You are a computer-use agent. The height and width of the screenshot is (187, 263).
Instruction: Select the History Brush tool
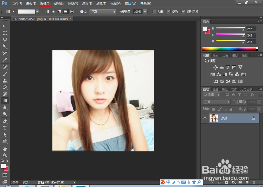[5, 87]
